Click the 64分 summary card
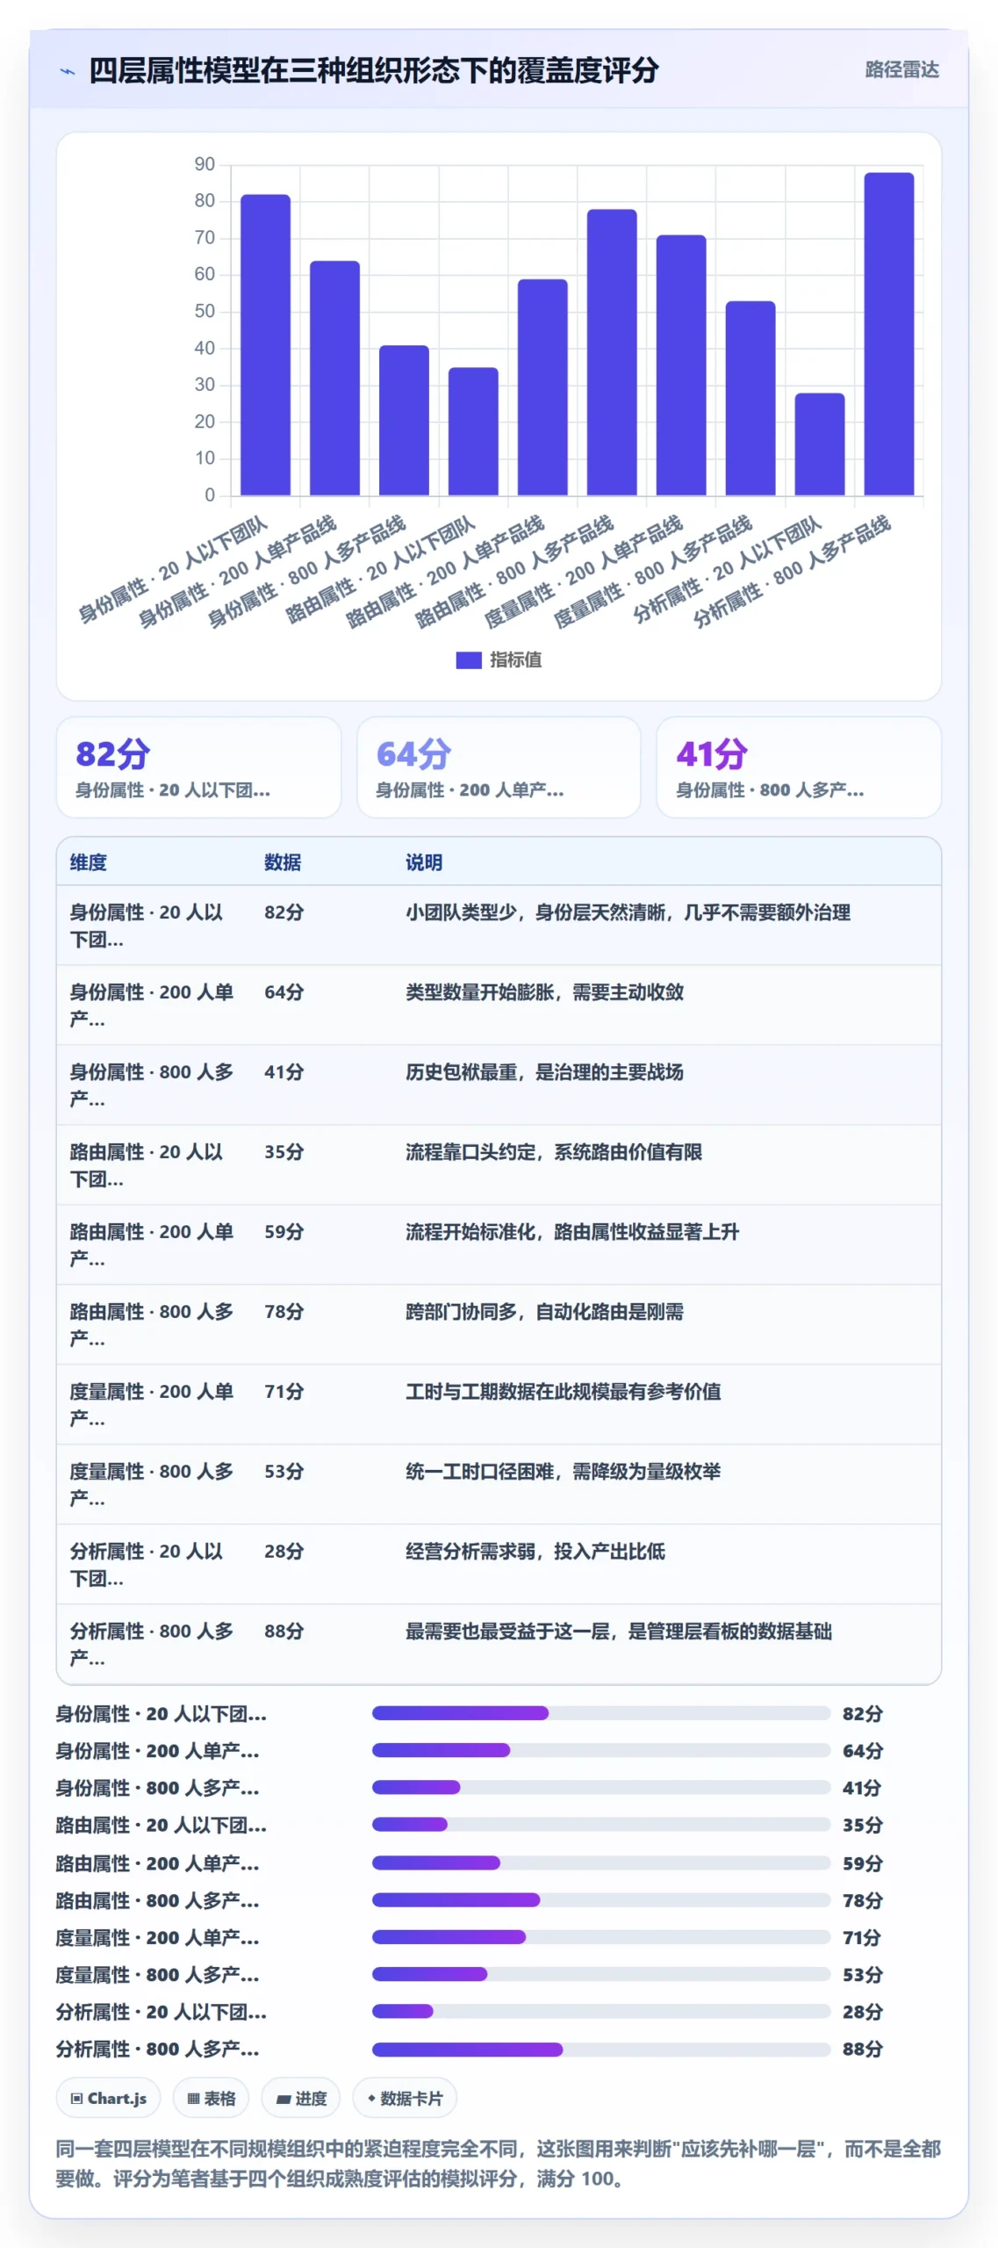This screenshot has width=998, height=2248. point(499,767)
